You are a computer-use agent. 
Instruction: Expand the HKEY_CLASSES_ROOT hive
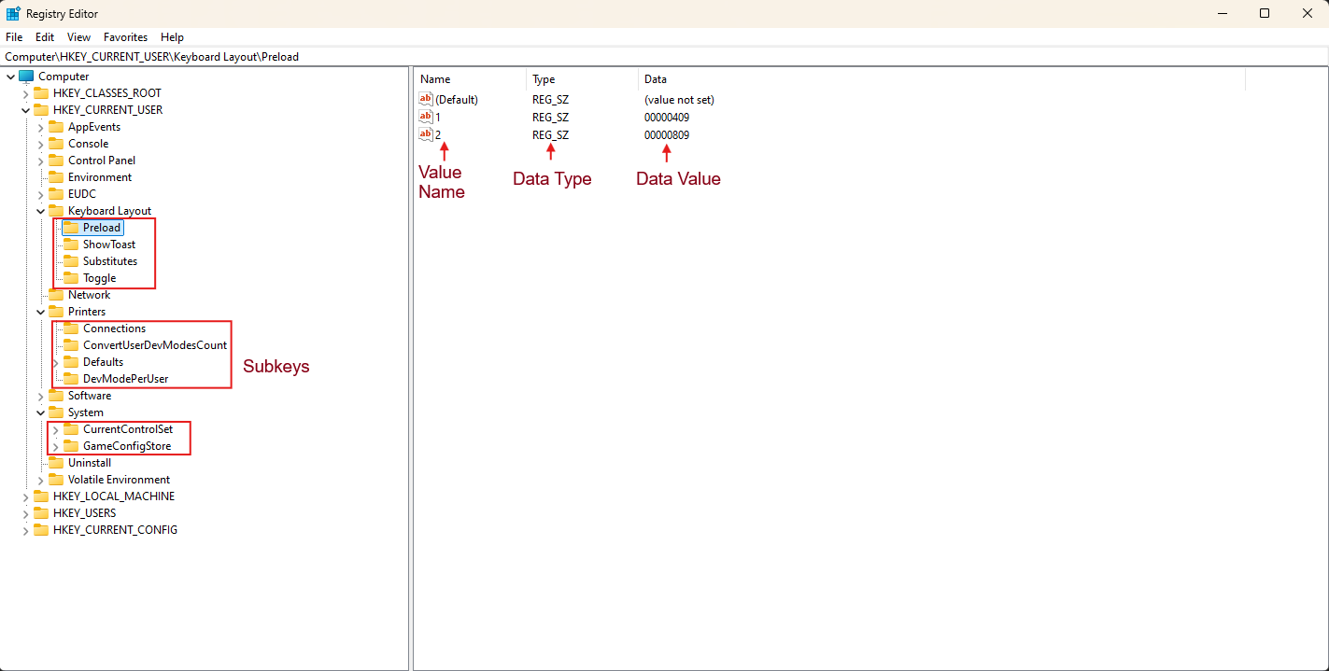tap(25, 93)
